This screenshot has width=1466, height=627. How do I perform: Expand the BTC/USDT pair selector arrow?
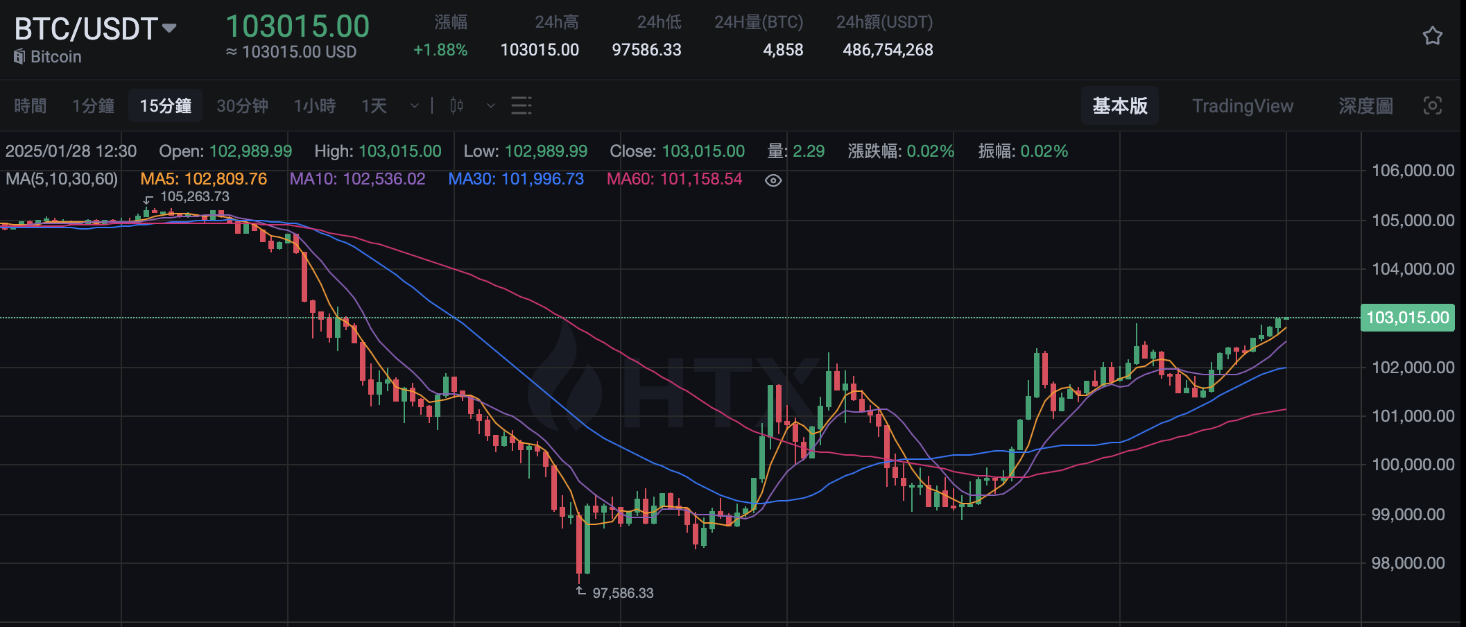(169, 28)
